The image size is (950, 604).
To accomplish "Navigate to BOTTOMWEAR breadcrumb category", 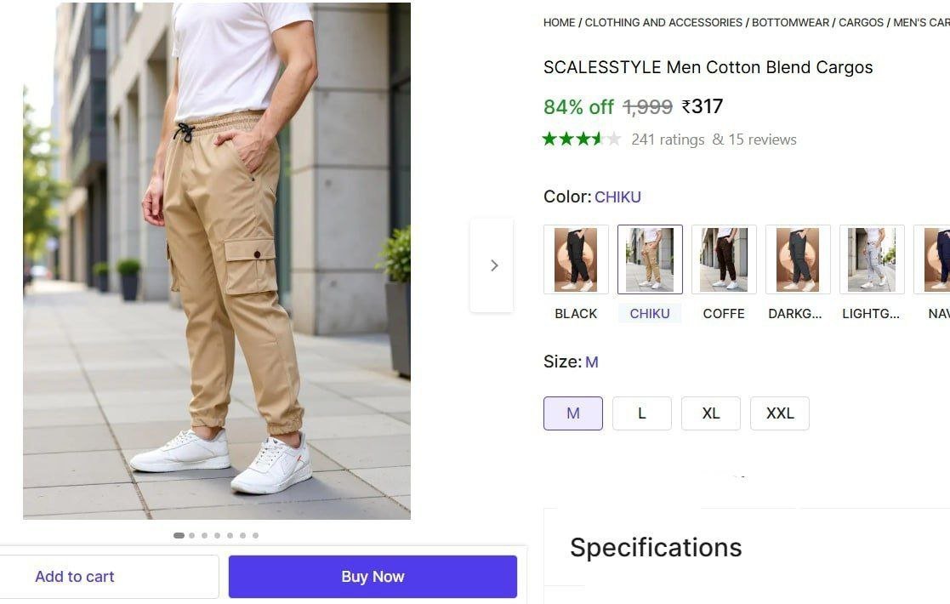I will point(790,23).
